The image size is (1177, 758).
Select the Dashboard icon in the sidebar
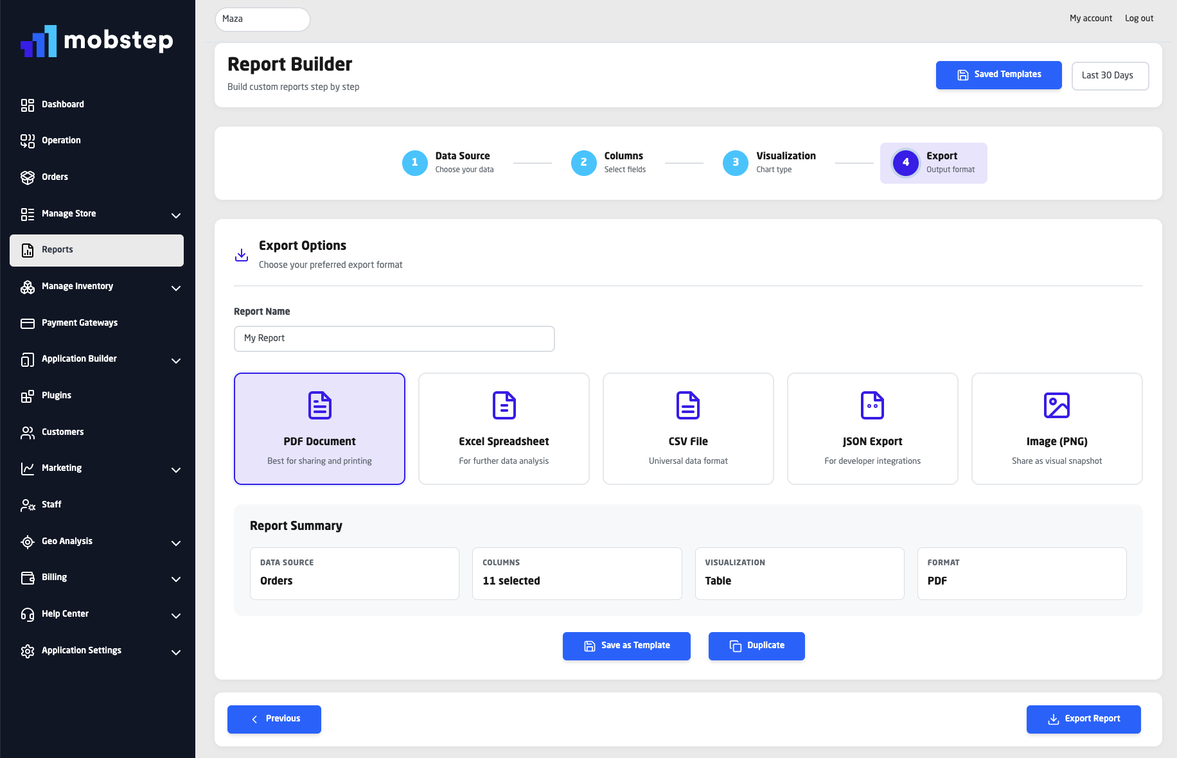point(28,104)
